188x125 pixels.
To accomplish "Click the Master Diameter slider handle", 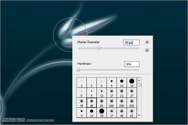I will (99, 48).
